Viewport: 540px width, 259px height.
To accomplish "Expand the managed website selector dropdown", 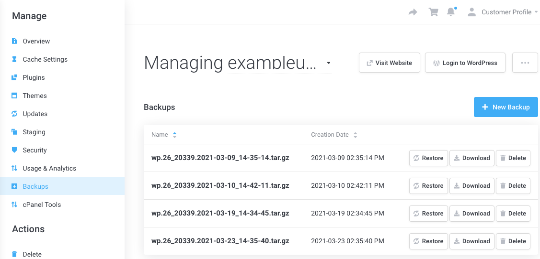I will coord(328,63).
